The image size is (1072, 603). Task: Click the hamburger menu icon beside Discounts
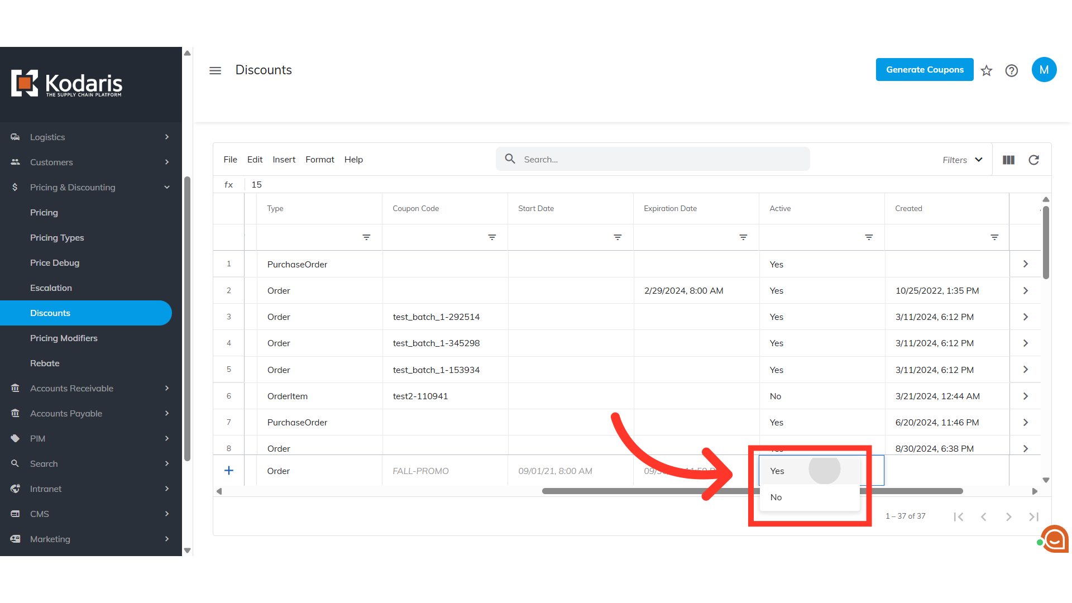point(215,70)
